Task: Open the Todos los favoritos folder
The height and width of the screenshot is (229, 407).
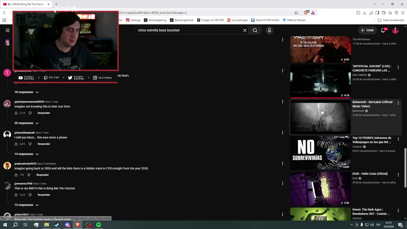Action: pyautogui.click(x=391, y=20)
